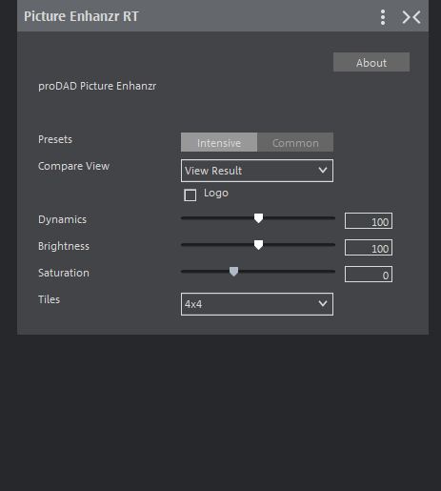The width and height of the screenshot is (441, 491).
Task: Select the Saturation value field
Action: (369, 275)
